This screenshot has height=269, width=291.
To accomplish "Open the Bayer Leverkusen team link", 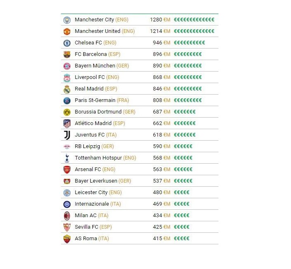I will tap(96, 181).
